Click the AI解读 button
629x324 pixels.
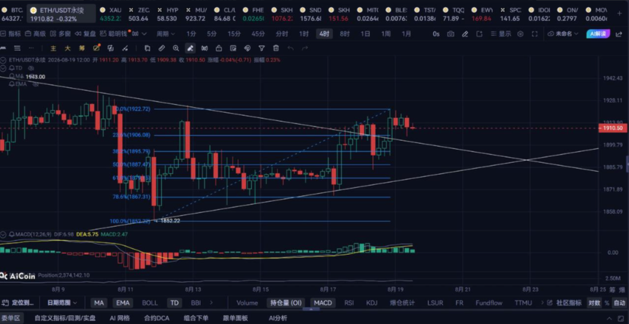pos(598,34)
